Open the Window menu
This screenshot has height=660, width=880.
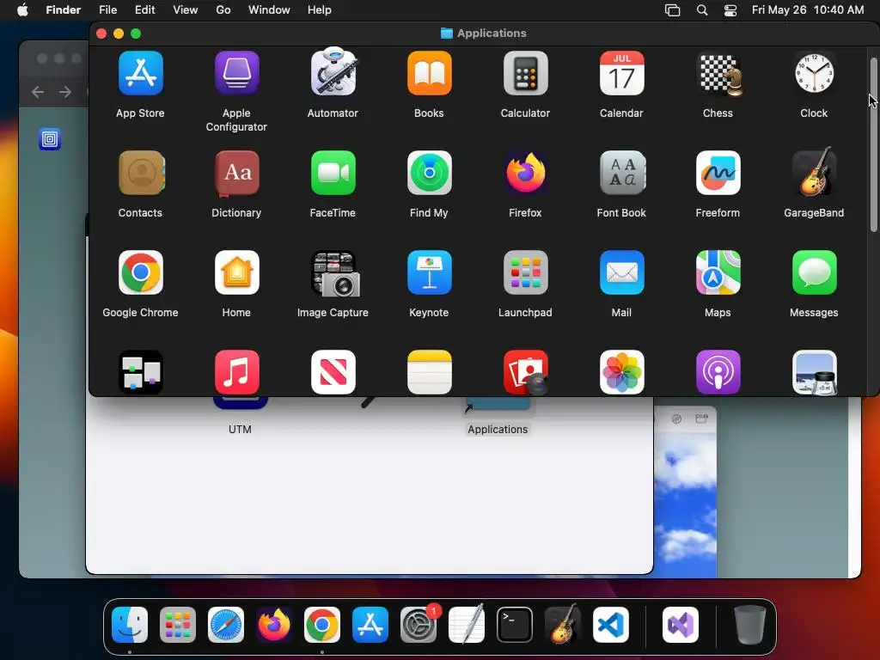point(269,10)
